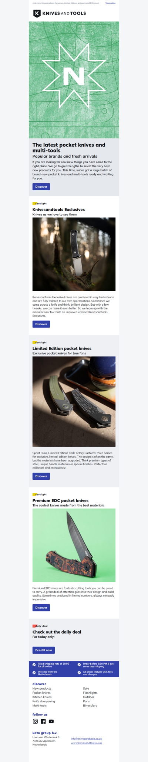148x762 pixels.
Task: Open the Kitchen knives footer link
Action: pos(42,697)
